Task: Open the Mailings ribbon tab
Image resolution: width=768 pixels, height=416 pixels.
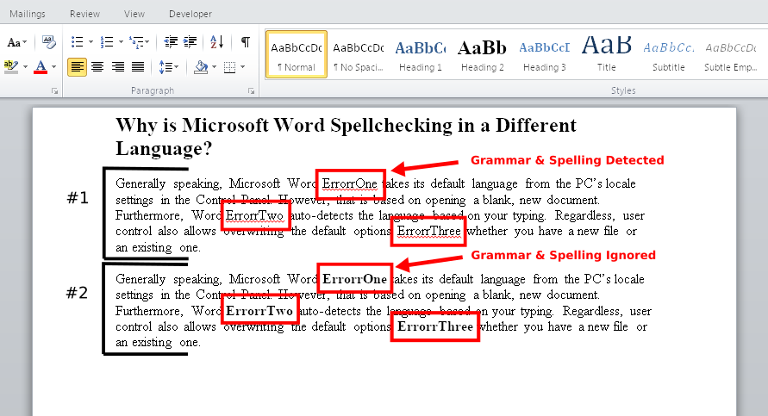Action: point(28,14)
